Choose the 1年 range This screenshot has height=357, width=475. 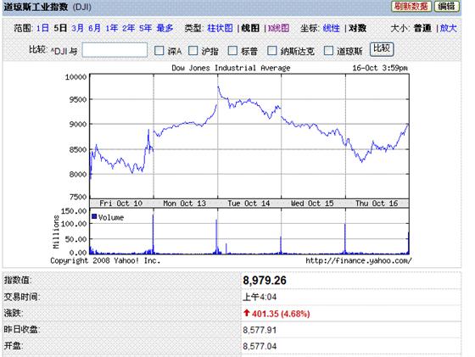click(111, 28)
